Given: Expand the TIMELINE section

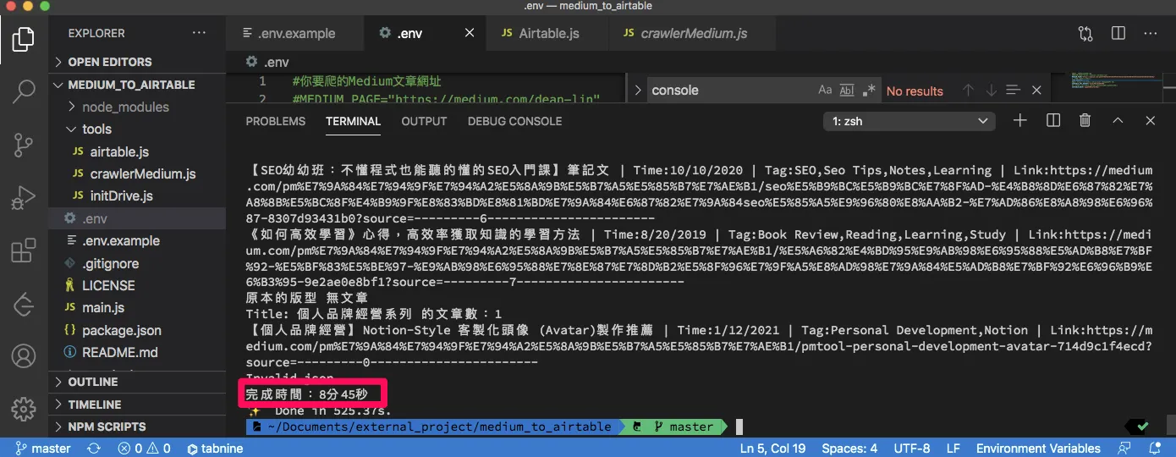Looking at the screenshot, I should pos(137,405).
